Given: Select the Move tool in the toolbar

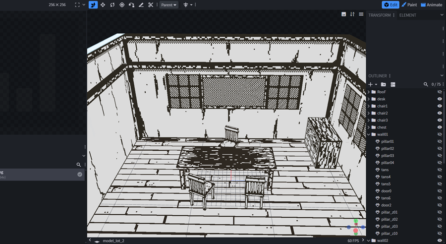Looking at the screenshot, I should tap(103, 5).
